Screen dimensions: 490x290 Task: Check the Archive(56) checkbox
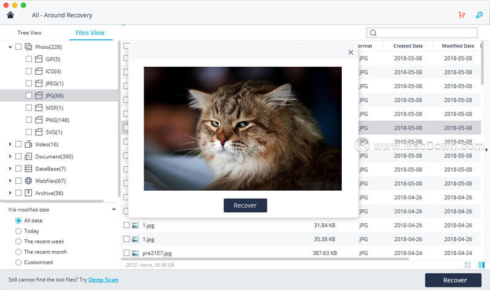coord(18,193)
